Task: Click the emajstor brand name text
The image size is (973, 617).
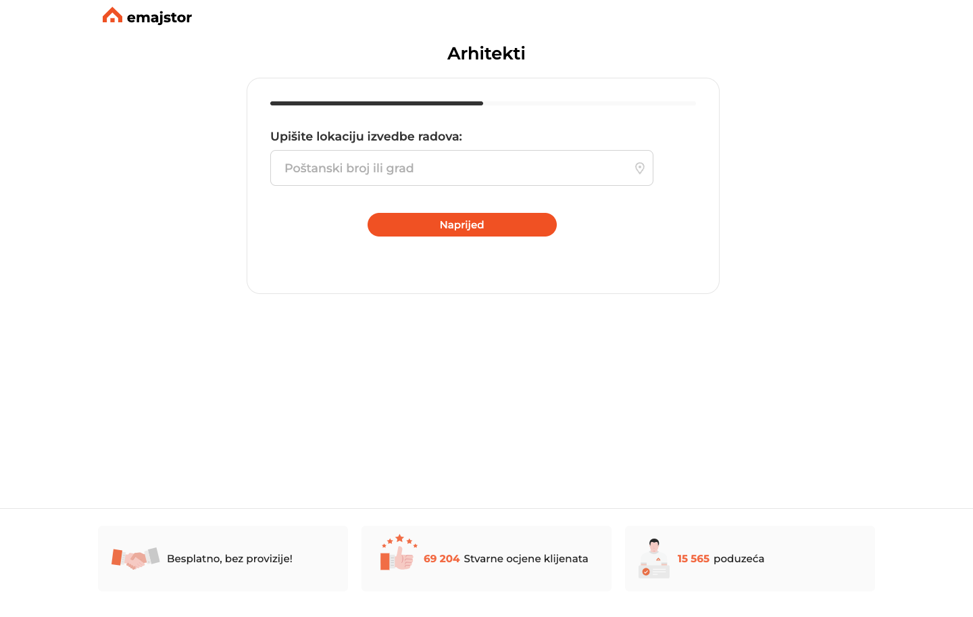Action: click(159, 18)
